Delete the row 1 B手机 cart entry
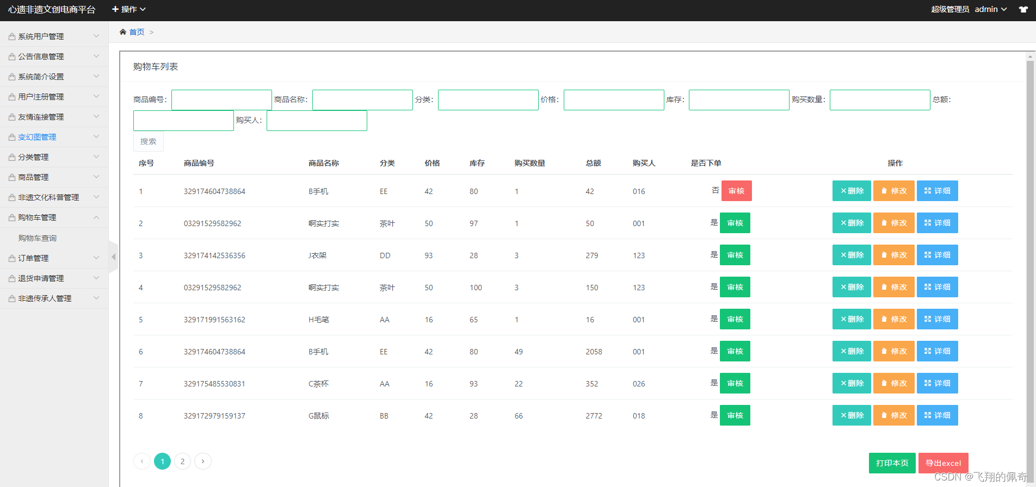 point(852,191)
